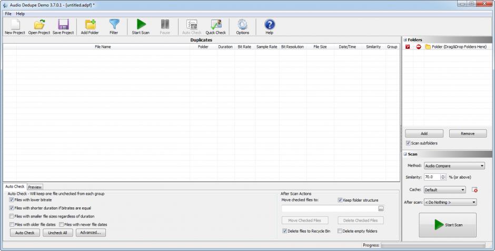The height and width of the screenshot is (251, 495).
Task: Click the Advanced... button
Action: pos(91,233)
